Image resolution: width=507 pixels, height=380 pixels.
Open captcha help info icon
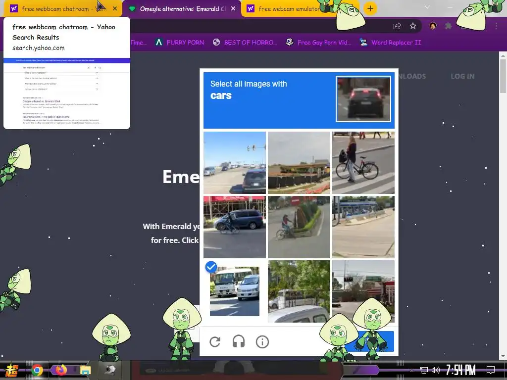point(262,341)
